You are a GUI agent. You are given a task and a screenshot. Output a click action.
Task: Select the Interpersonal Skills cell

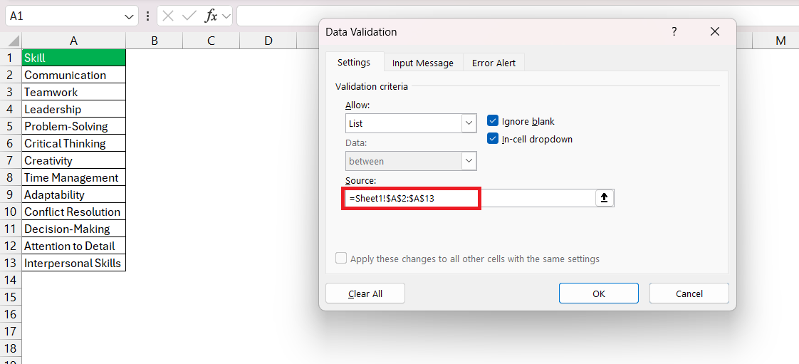click(74, 263)
